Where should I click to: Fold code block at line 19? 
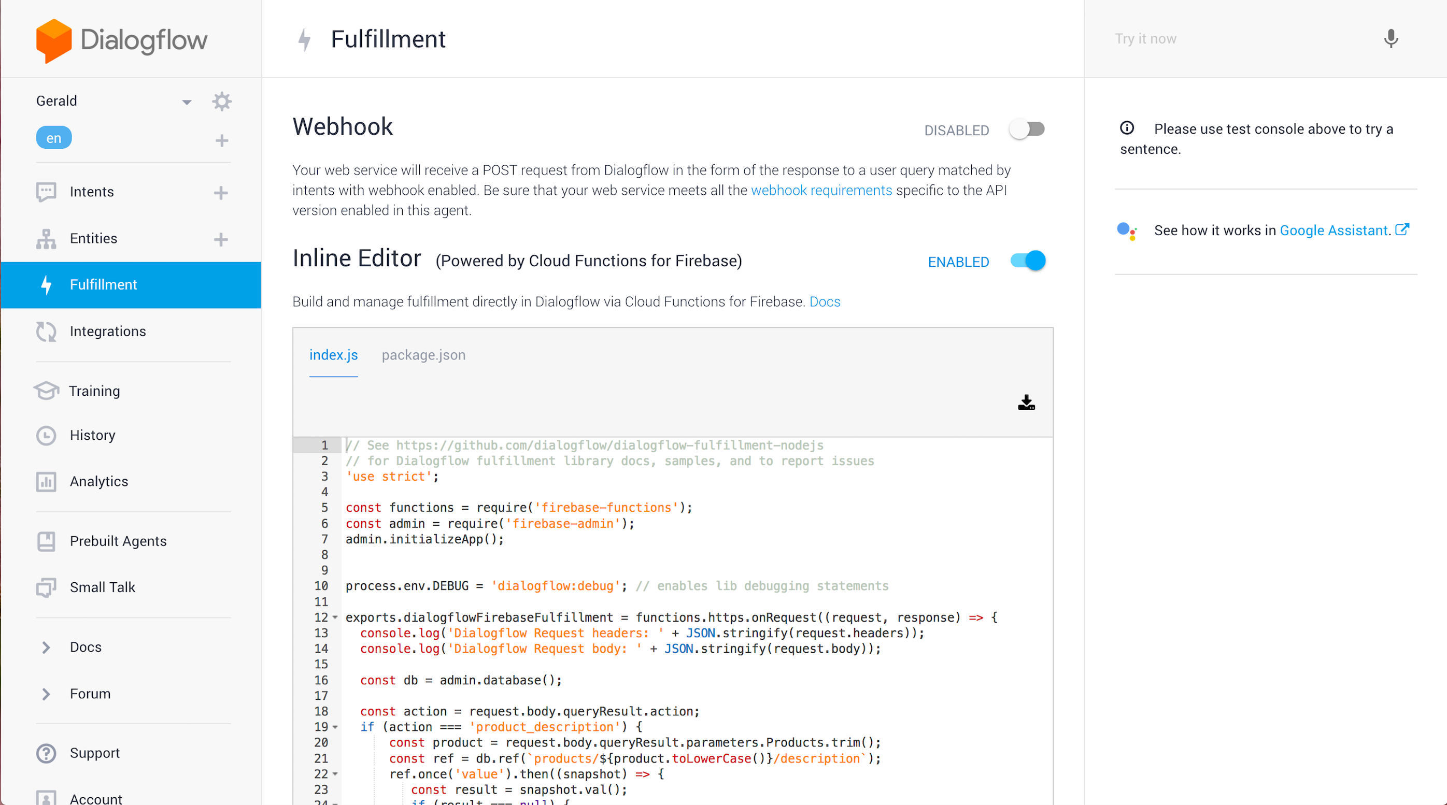point(335,726)
